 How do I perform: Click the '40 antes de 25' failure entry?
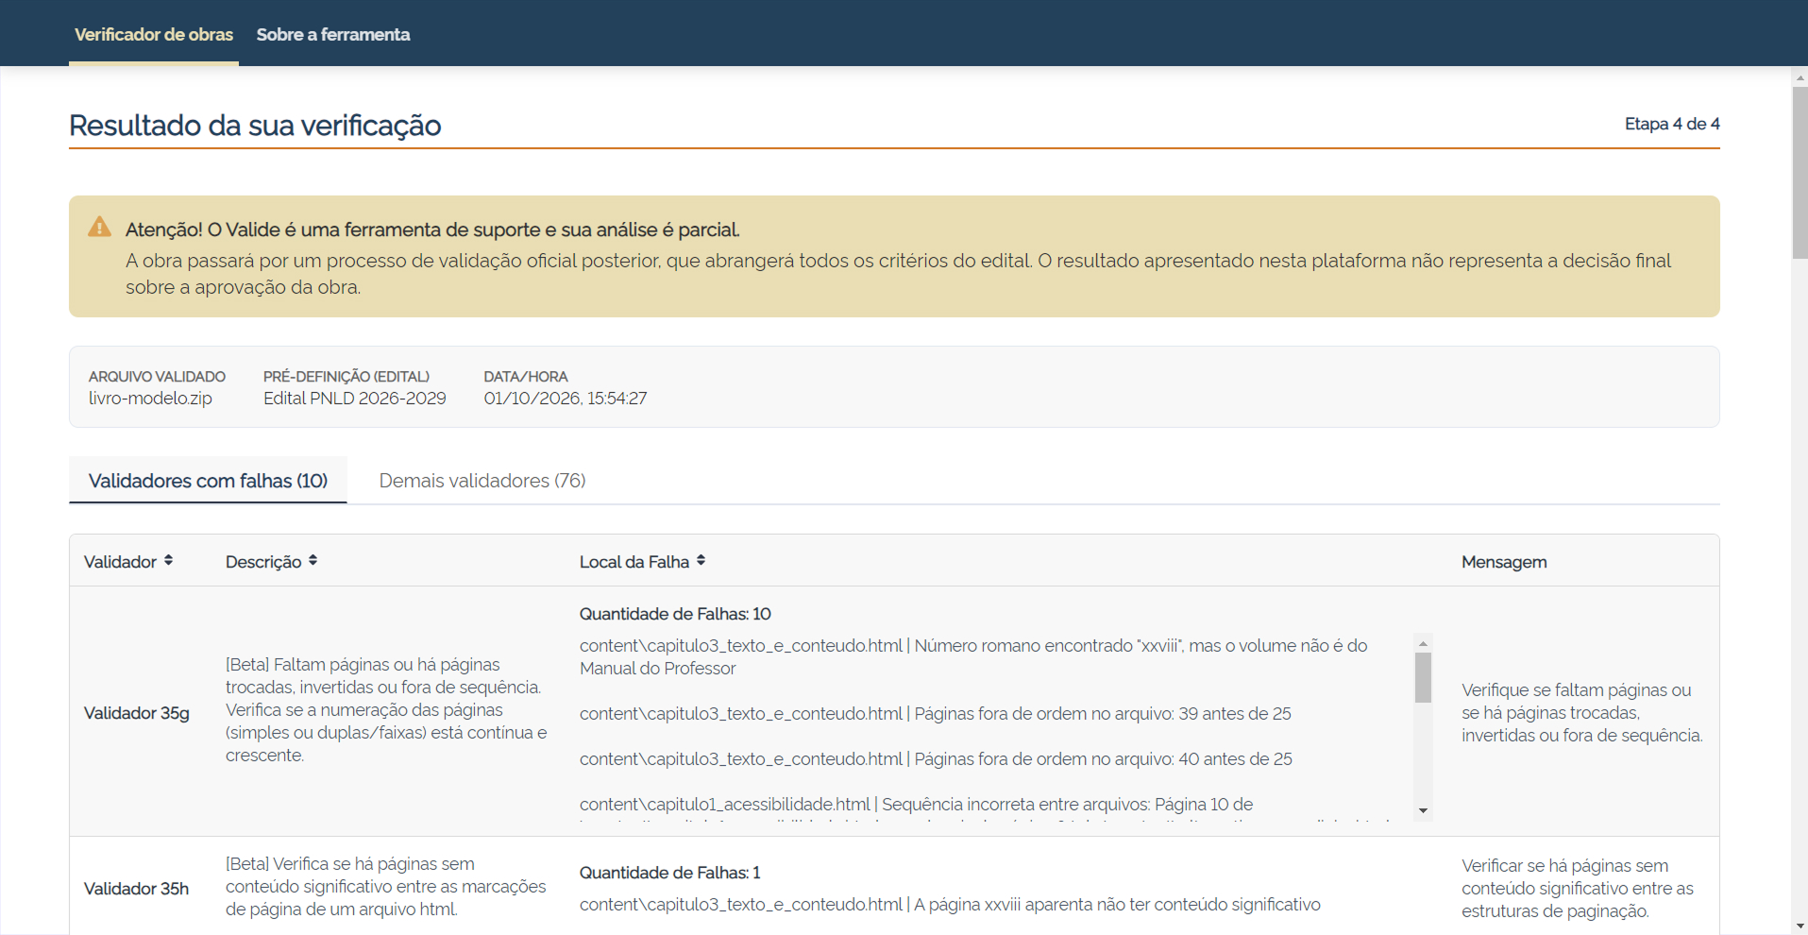[x=936, y=759]
